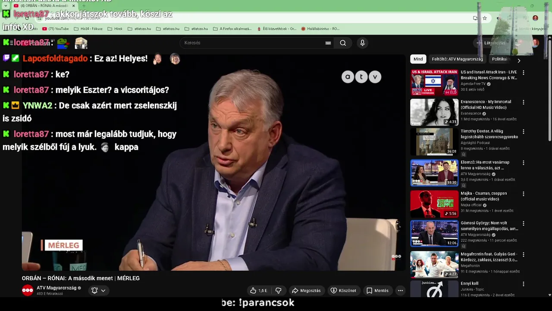Click the Létrehozás create button
Image resolution: width=552 pixels, height=311 pixels.
tap(491, 43)
